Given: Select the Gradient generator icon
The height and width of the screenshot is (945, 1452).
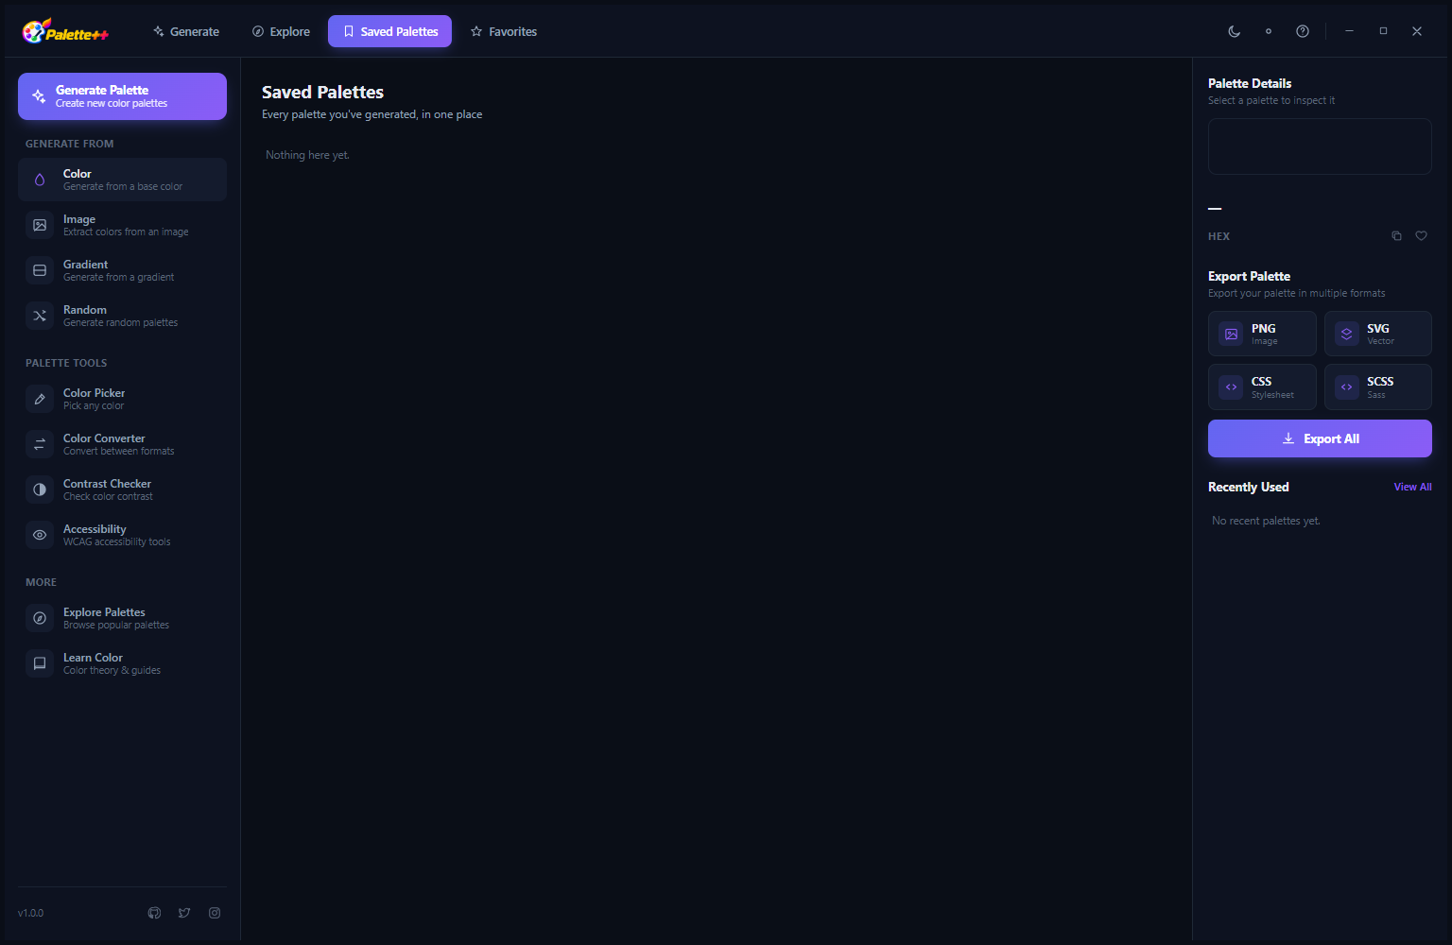Looking at the screenshot, I should coord(40,270).
